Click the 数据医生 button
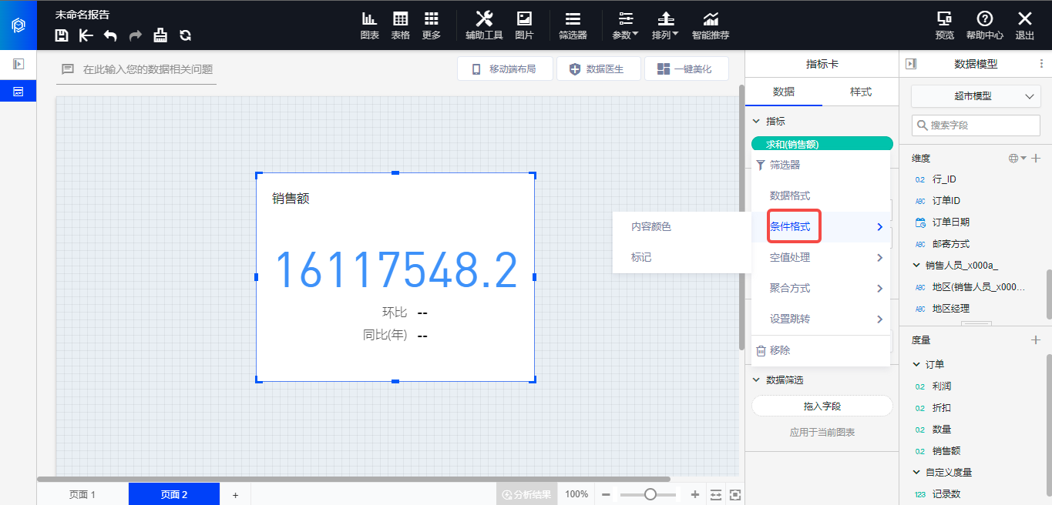This screenshot has width=1052, height=505. [597, 69]
